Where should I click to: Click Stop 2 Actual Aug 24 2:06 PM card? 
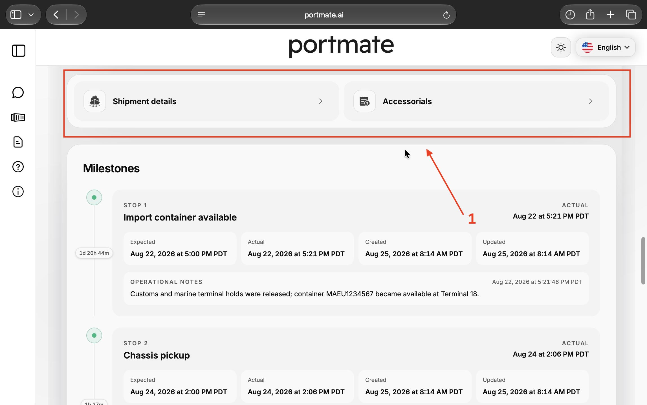coord(297,386)
